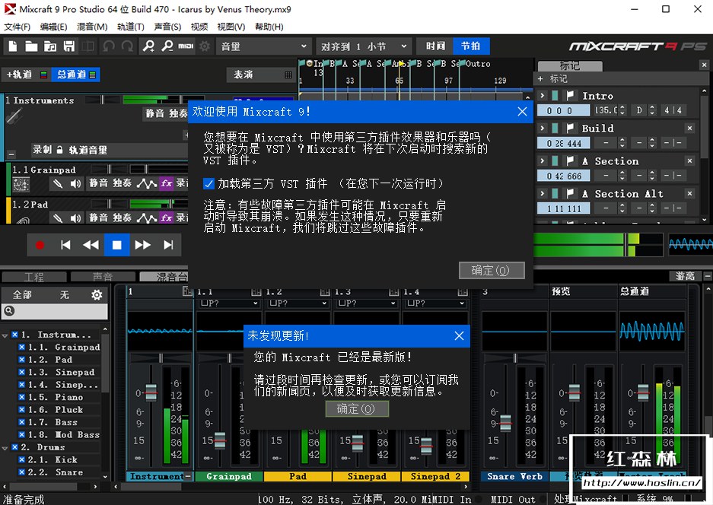Toggle visibility of 2.1. Kick in the mixer list
Viewport: 713px width, 505px height.
coord(21,459)
